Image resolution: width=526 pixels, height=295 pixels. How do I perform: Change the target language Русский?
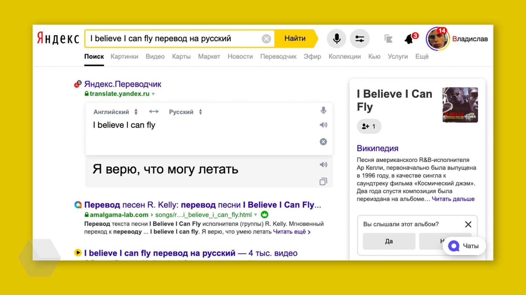pos(186,112)
